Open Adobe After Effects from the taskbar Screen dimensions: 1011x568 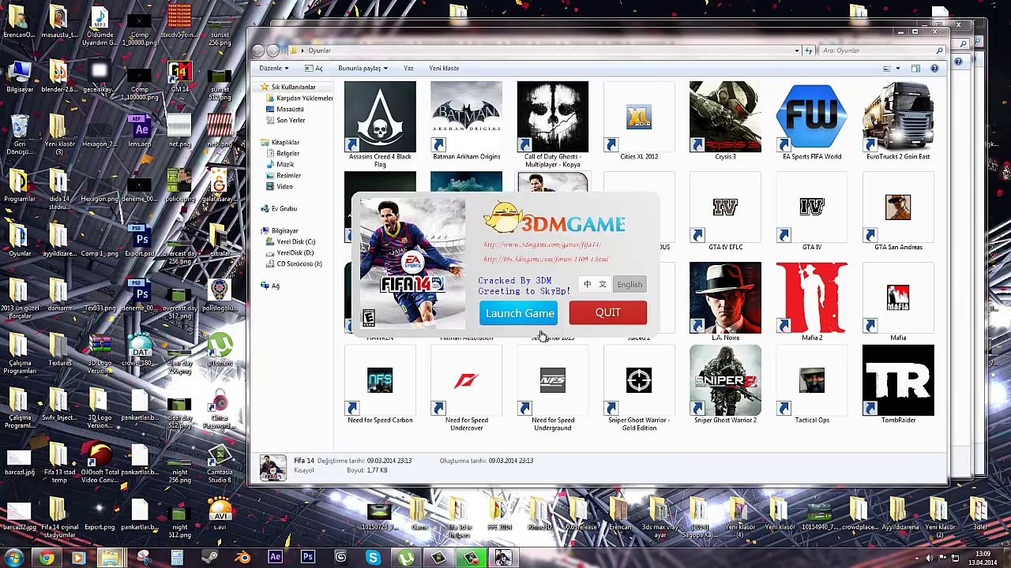275,559
